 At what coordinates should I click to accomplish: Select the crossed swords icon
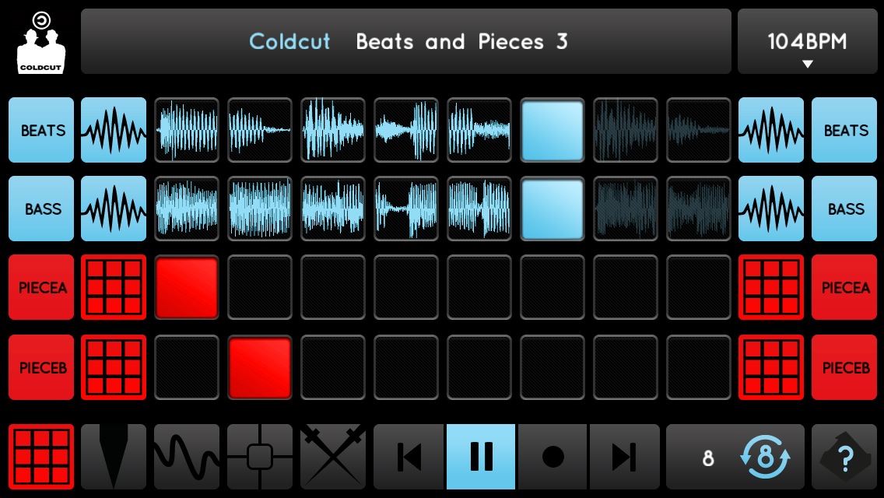coord(333,457)
